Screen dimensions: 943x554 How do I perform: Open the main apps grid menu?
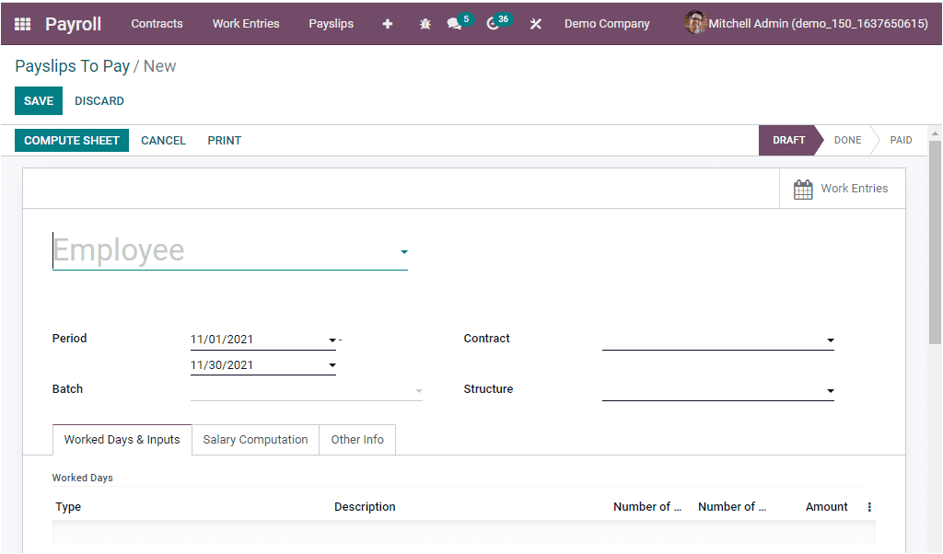pyautogui.click(x=22, y=23)
